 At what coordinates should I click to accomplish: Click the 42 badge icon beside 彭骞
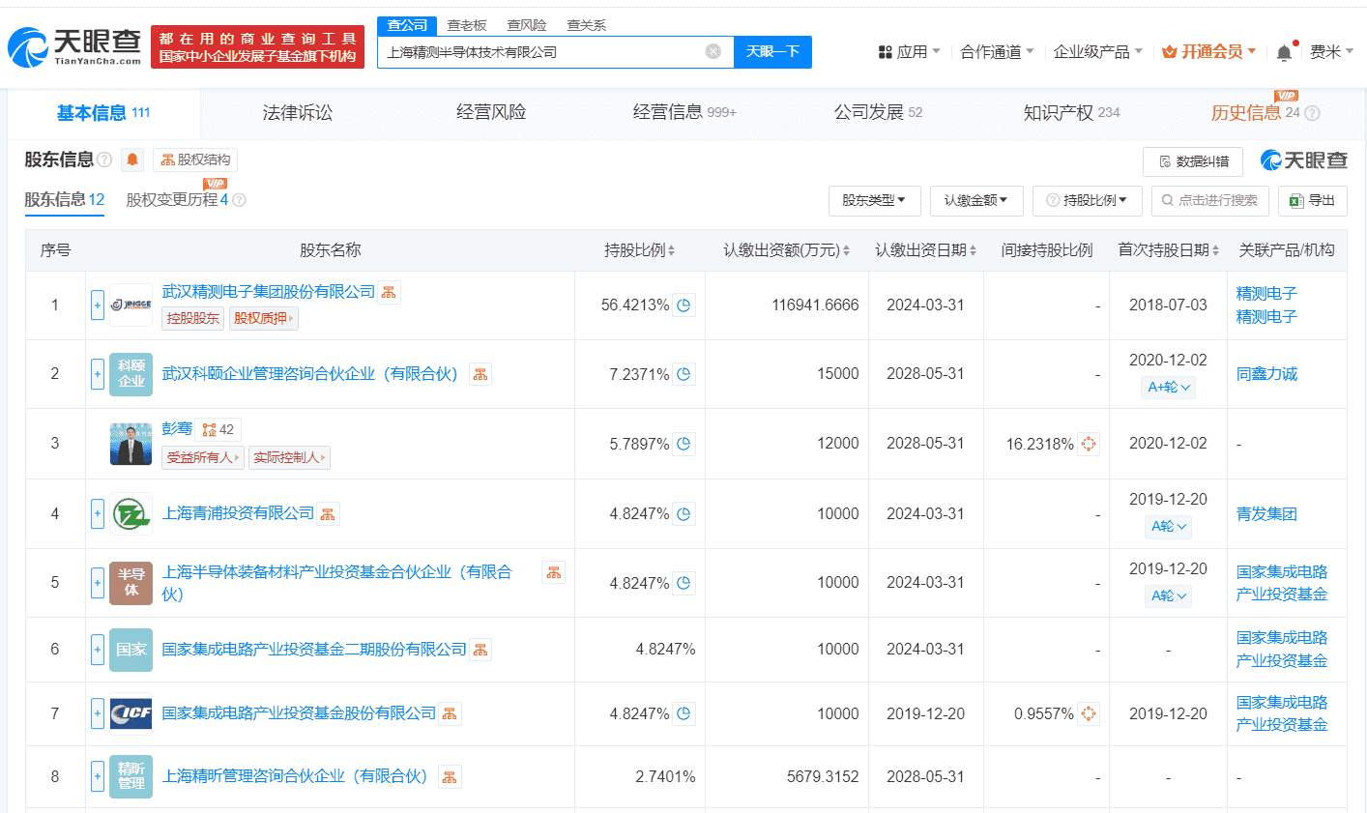(x=218, y=428)
